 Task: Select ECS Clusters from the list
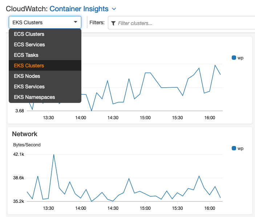tap(29, 34)
